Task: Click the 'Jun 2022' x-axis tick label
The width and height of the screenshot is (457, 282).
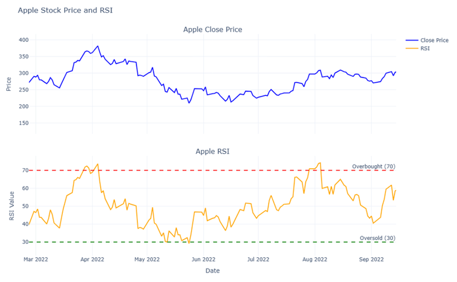Action: point(204,259)
